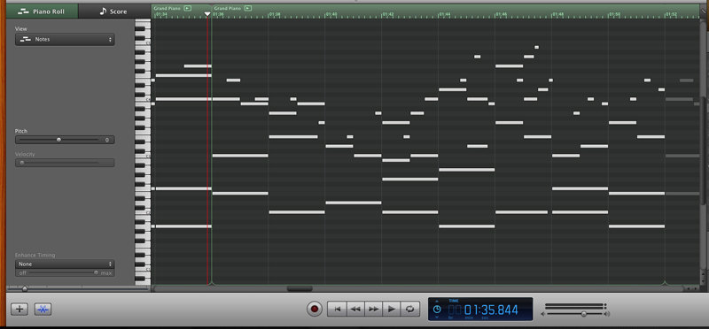Toggle the cycle loop button
This screenshot has width=709, height=329.
pos(409,310)
